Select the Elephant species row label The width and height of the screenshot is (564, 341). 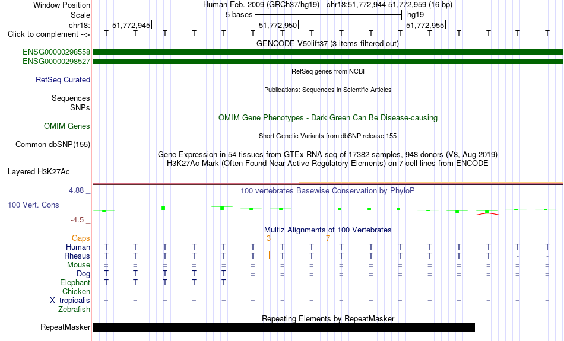click(x=75, y=282)
